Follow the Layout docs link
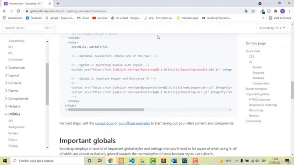This screenshot has height=165, width=294. pyautogui.click(x=104, y=123)
